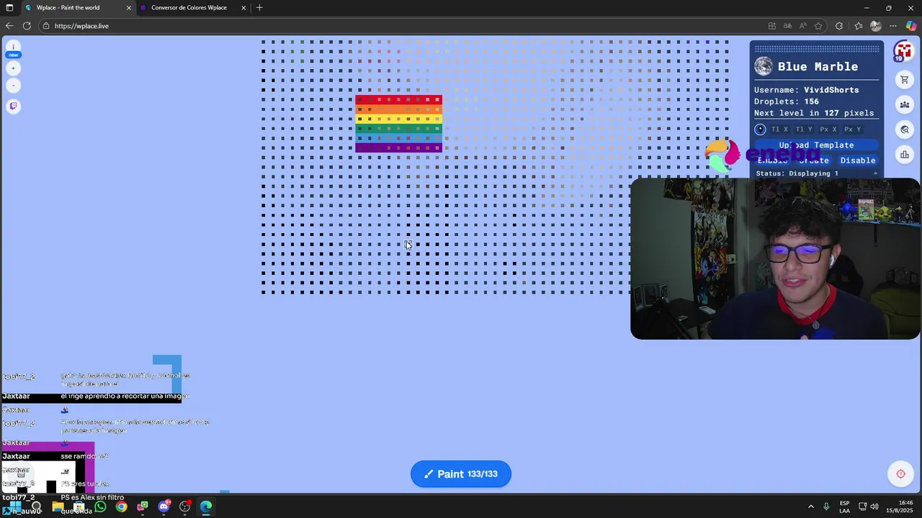
Task: Click the Droplets: 156 line
Action: coord(787,101)
